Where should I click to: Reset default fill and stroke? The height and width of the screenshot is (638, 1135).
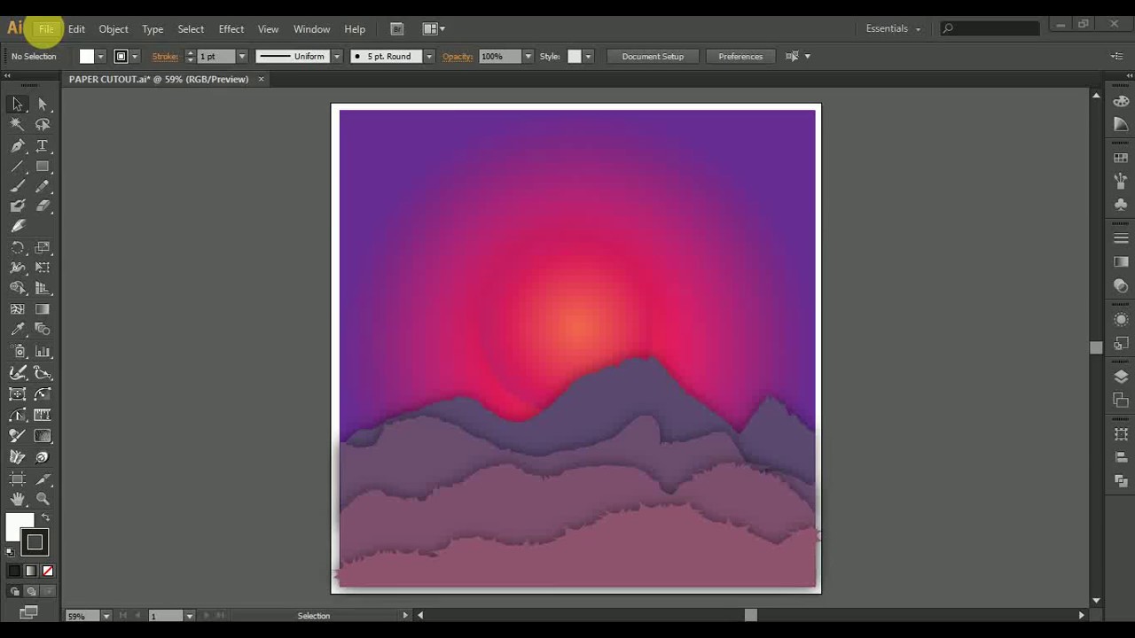[11, 551]
